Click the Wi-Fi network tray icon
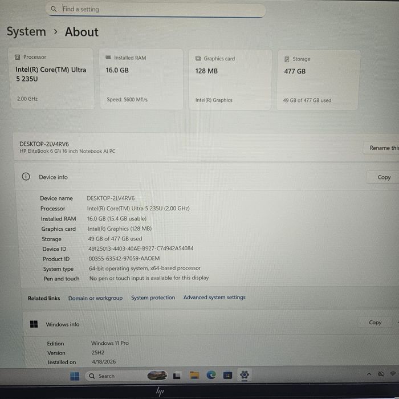The image size is (399, 399). (393, 373)
